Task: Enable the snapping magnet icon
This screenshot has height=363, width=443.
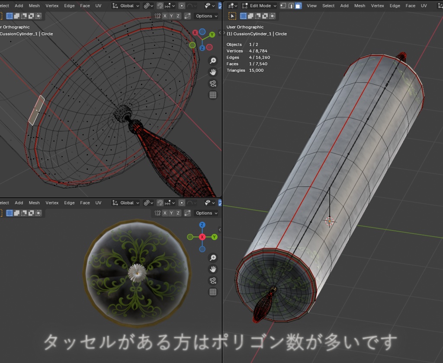Action: (160, 6)
